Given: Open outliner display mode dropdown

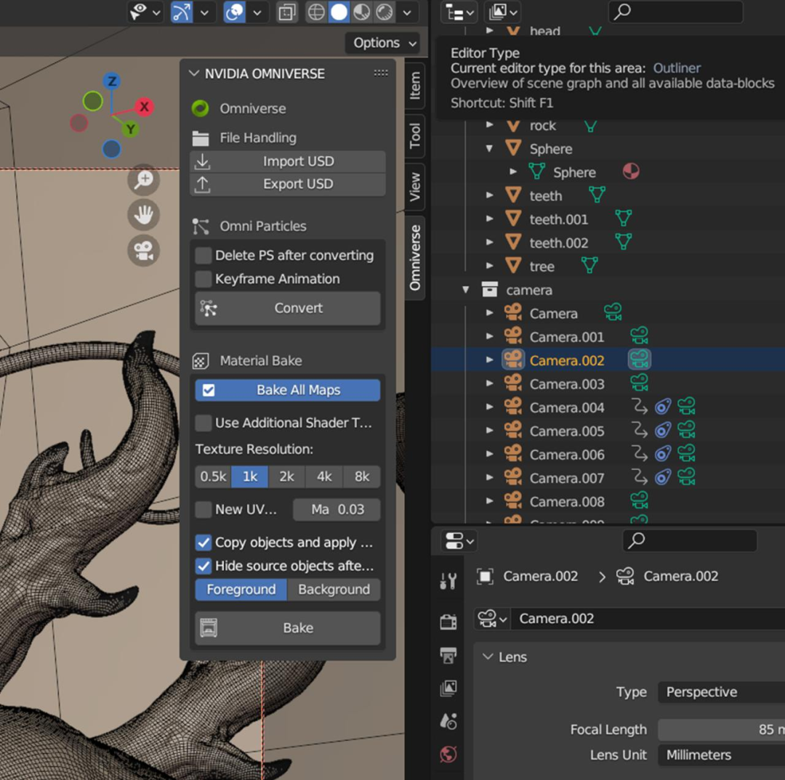Looking at the screenshot, I should pyautogui.click(x=502, y=12).
